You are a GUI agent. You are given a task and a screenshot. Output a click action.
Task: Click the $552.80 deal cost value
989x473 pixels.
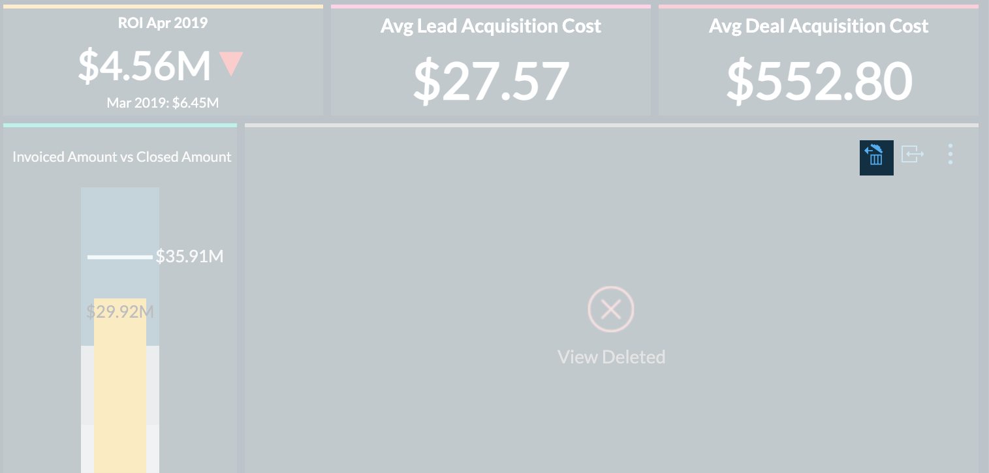point(819,82)
